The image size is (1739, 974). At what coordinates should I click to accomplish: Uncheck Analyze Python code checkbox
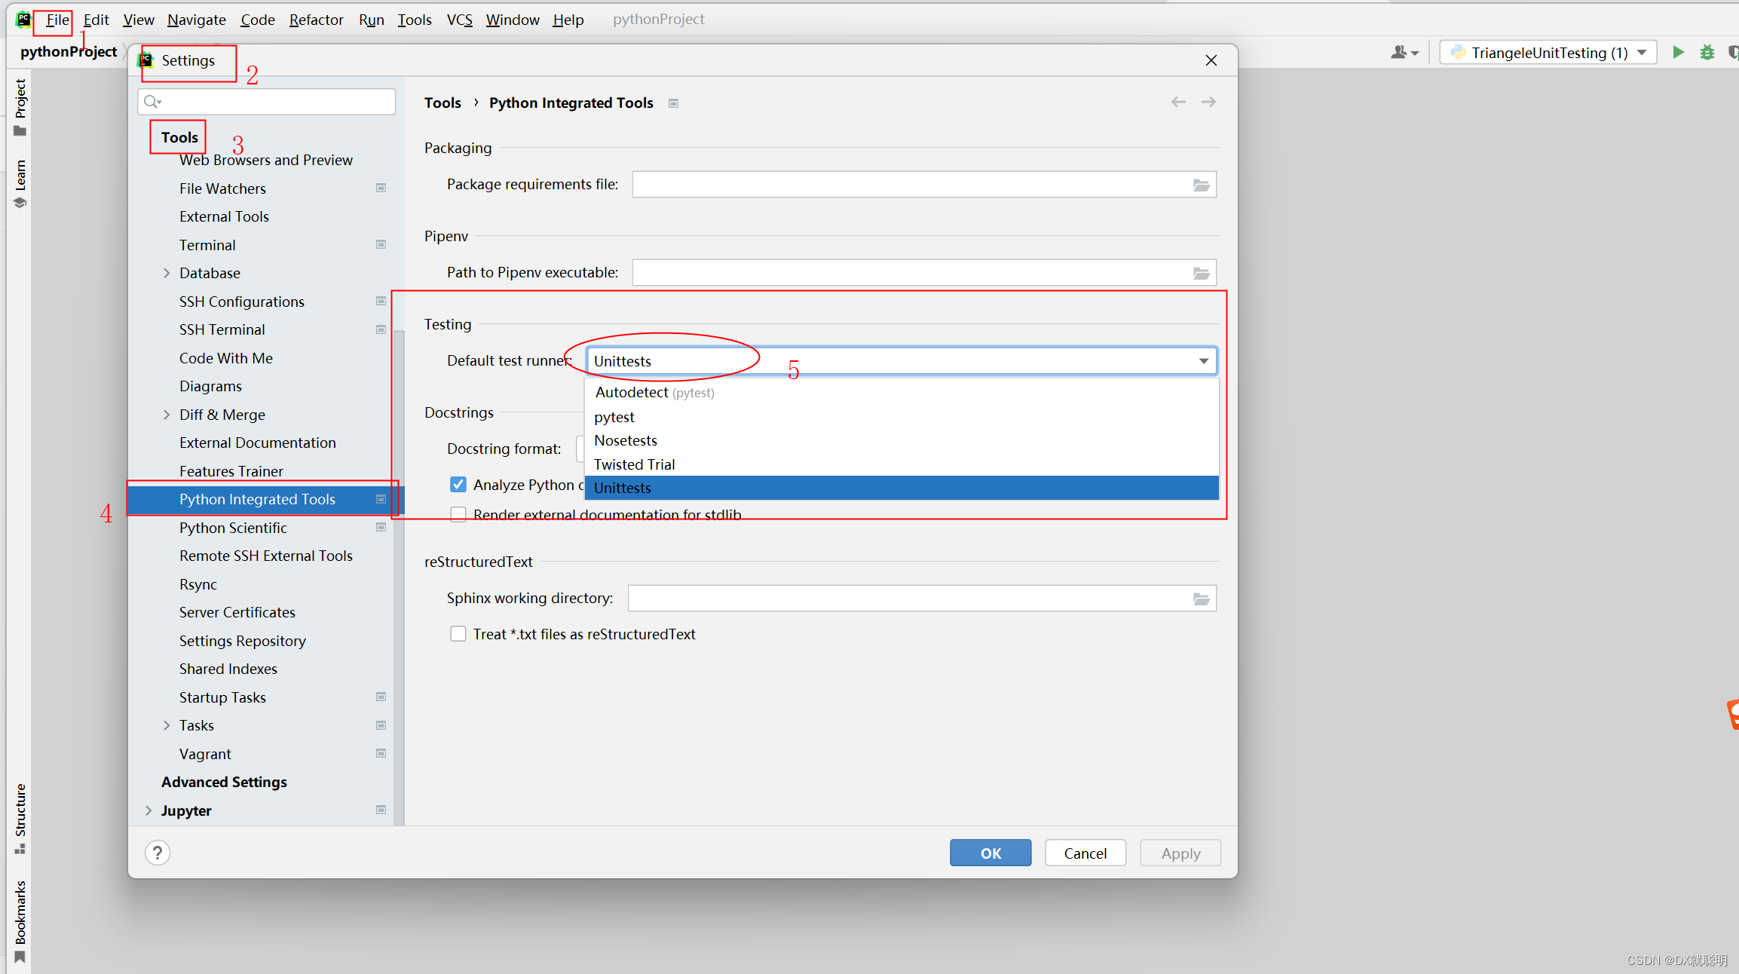tap(458, 484)
